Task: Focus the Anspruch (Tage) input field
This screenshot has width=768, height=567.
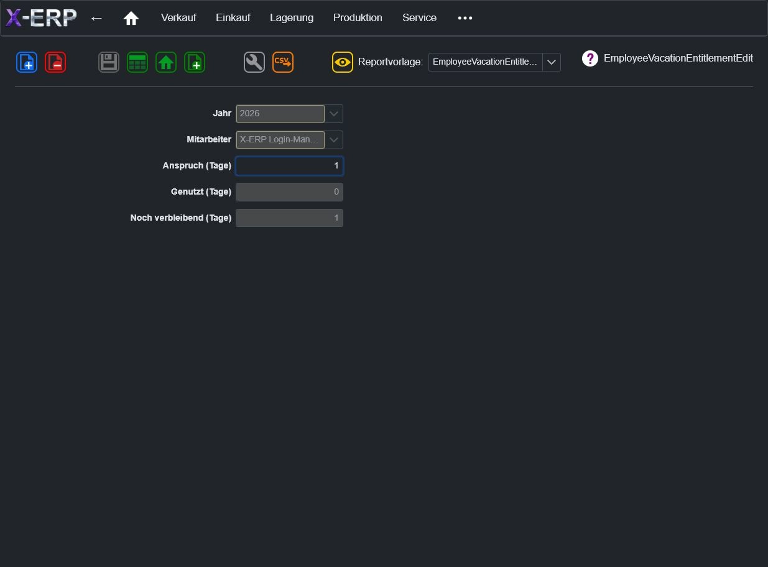Action: coord(289,166)
